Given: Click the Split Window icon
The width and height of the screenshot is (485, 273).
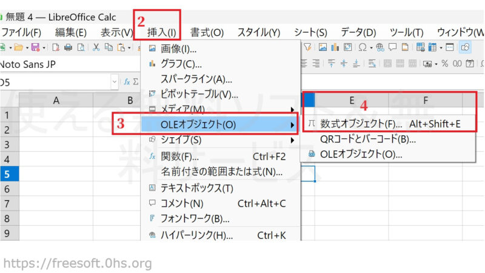Looking at the screenshot, I should click(450, 47).
